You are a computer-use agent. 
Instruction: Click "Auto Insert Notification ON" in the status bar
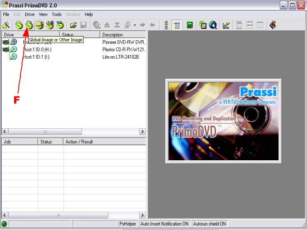[165, 224]
